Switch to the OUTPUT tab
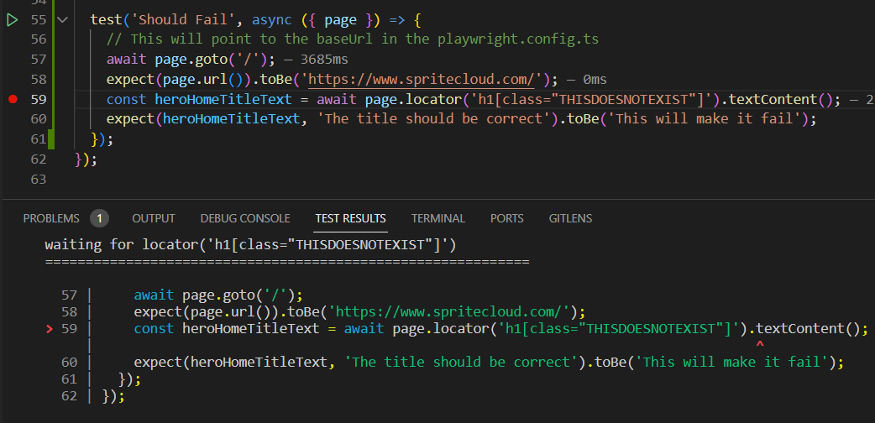 154,218
